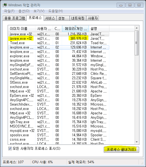Screen dimensions: 146x167
Task: Switch to the 응용 프로그램 tab
Action: click(15, 18)
